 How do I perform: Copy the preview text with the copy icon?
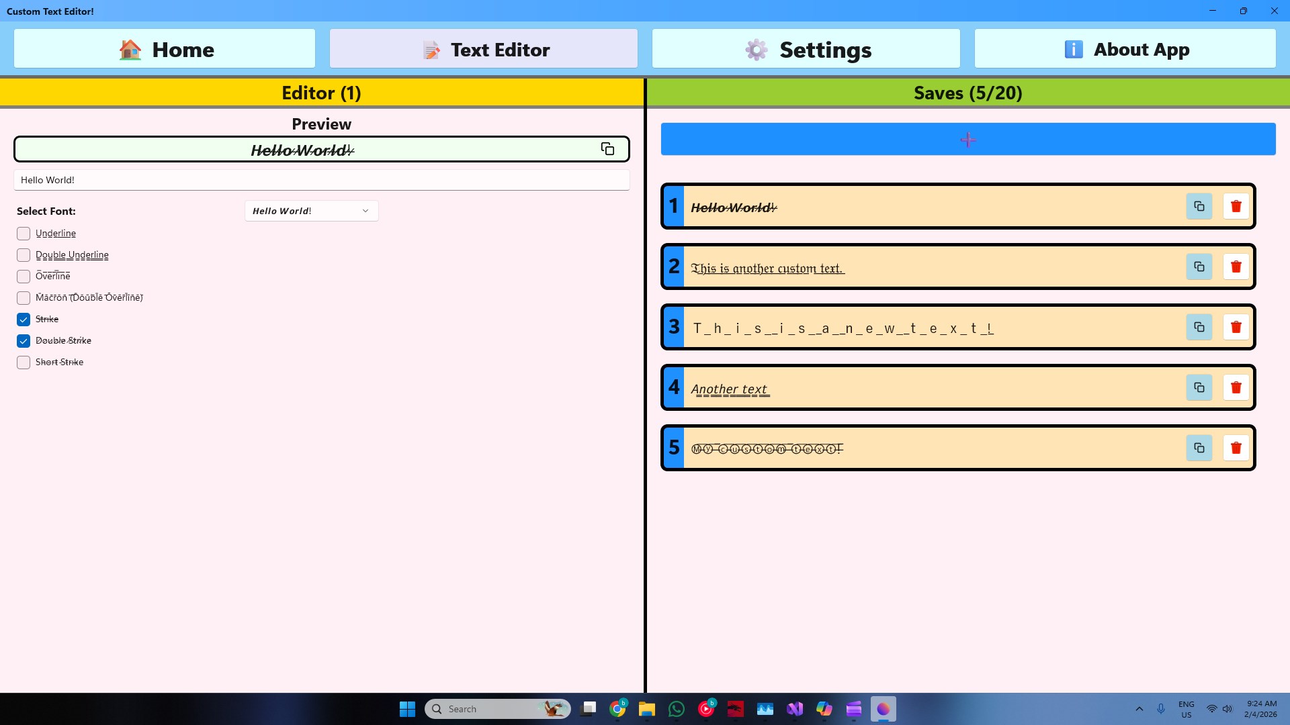607,149
